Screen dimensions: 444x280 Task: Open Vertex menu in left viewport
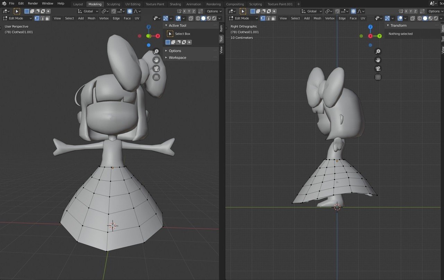(x=104, y=18)
